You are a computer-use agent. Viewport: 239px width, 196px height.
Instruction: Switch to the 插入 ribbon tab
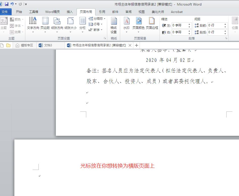[70, 12]
